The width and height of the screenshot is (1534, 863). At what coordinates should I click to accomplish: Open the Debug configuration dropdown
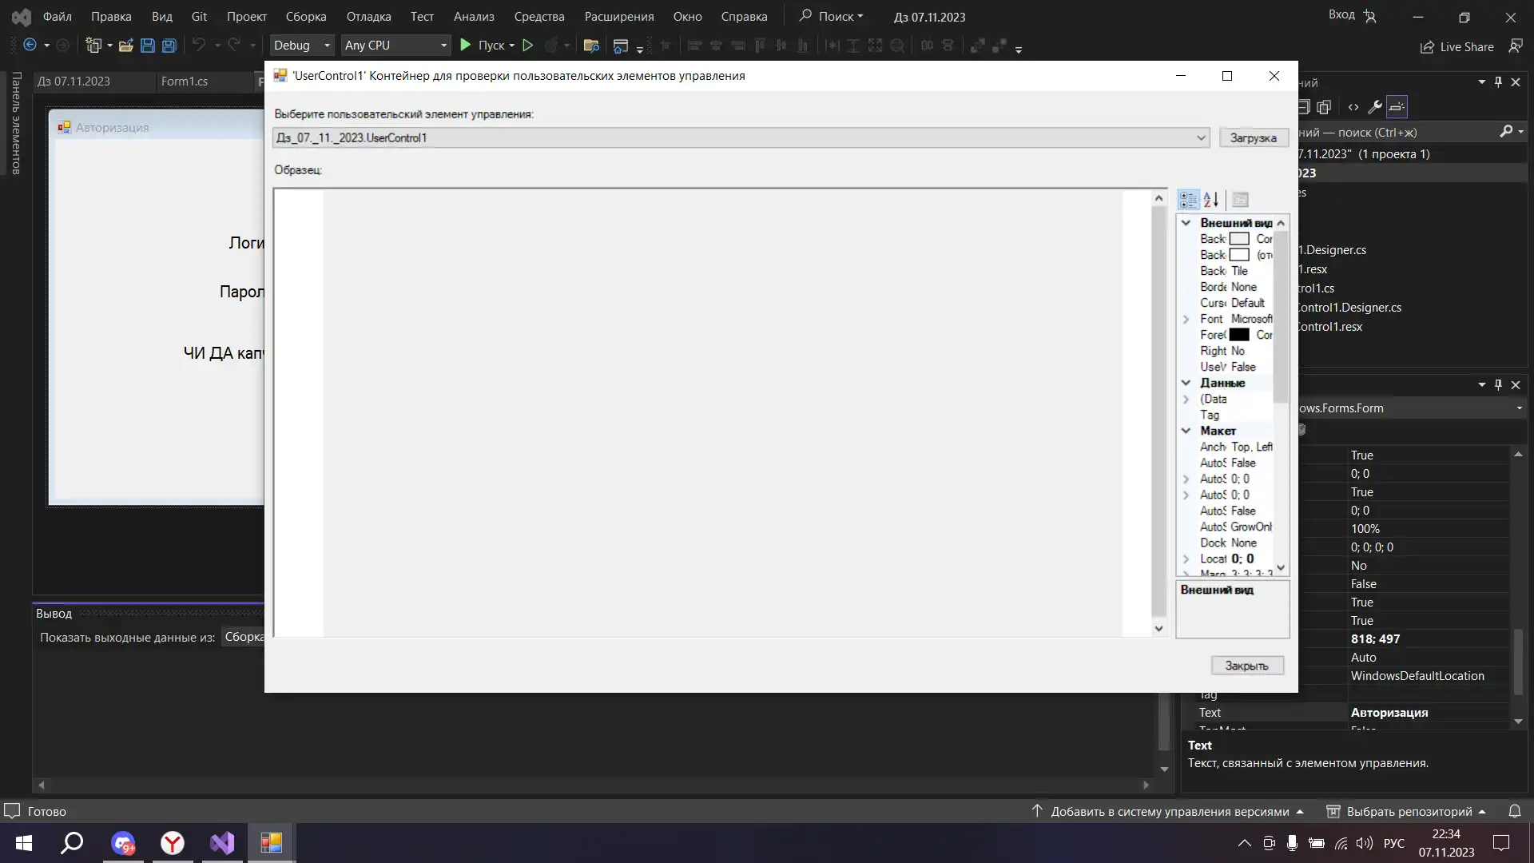[x=301, y=46]
